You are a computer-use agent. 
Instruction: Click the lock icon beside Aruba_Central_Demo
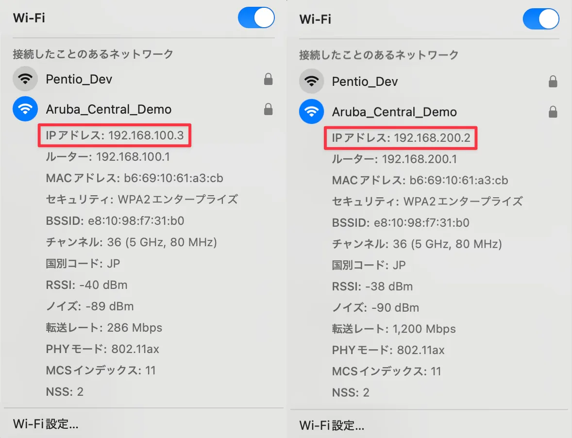click(x=268, y=109)
